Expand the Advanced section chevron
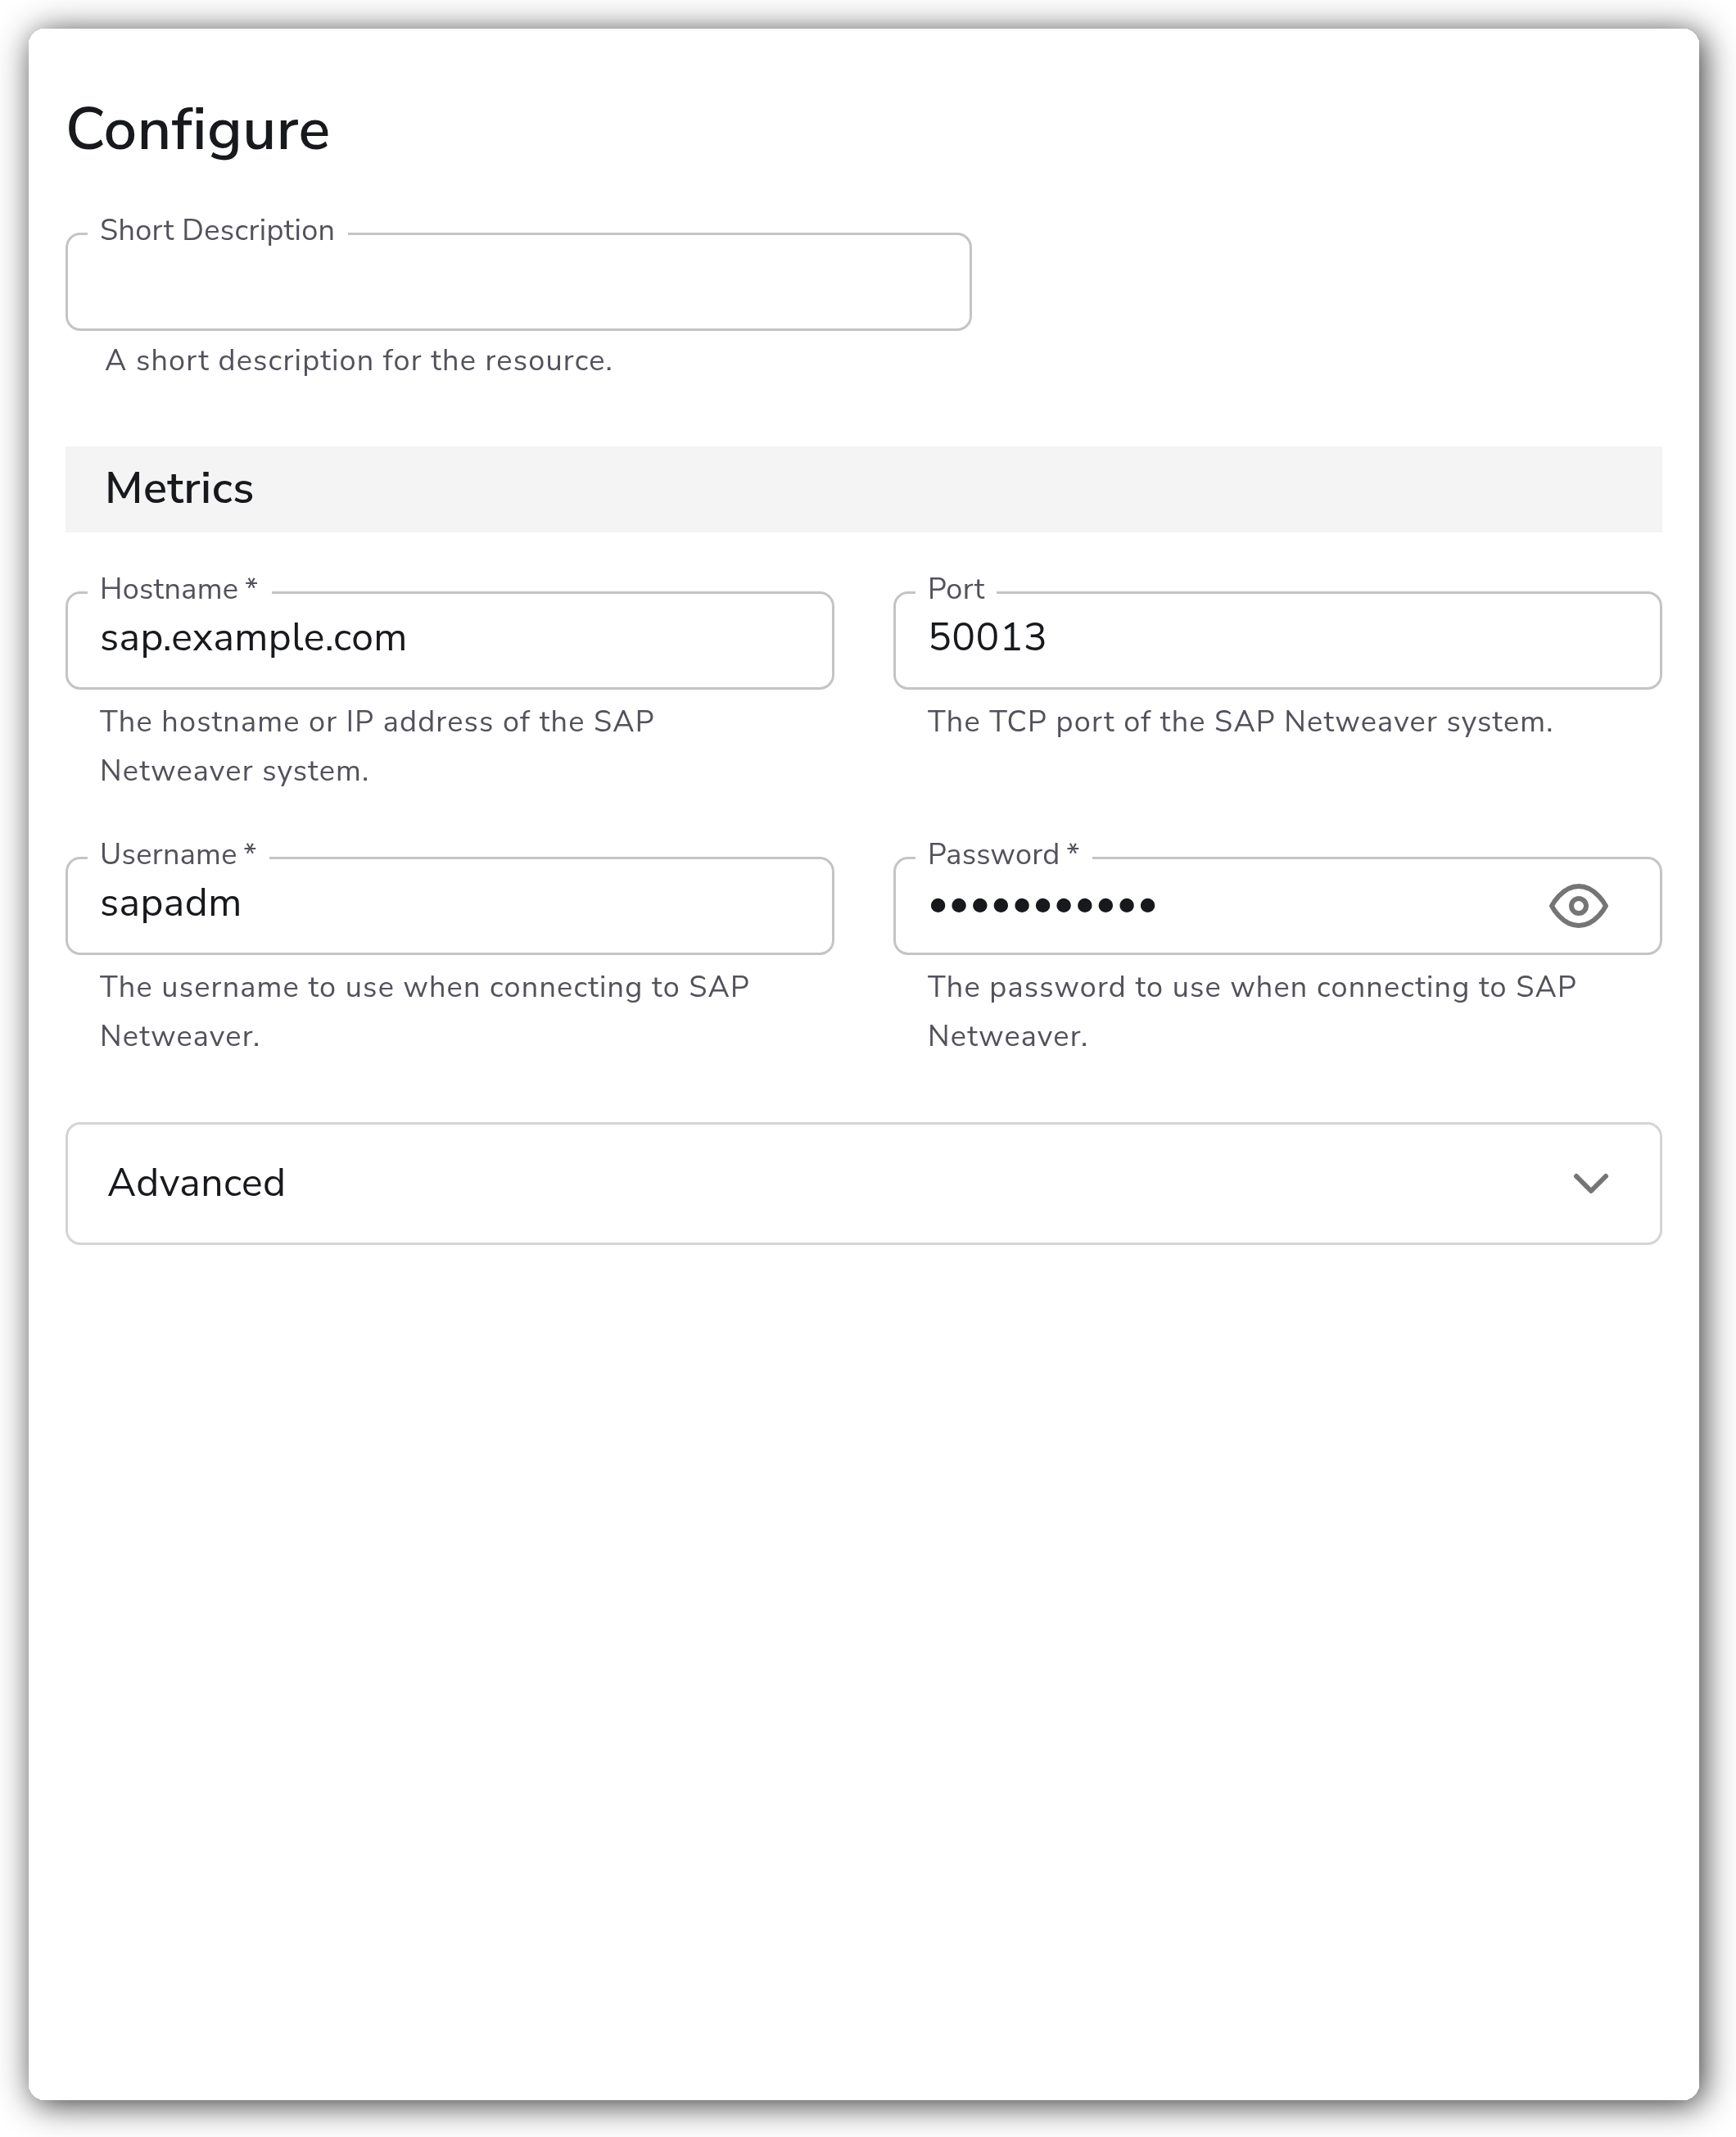Viewport: 1736px width, 2137px height. click(1590, 1183)
